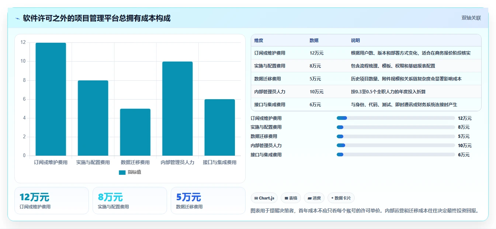Viewport: 496px width, 229px height.
Task: Click progress row label 内部管理员人力
Action: [x=266, y=146]
